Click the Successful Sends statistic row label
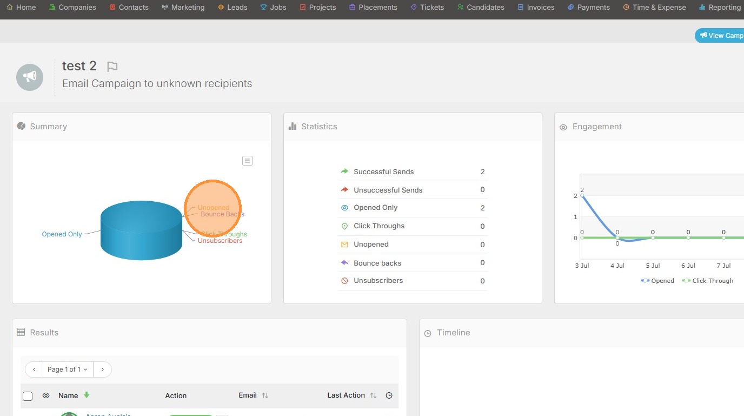 tap(384, 171)
